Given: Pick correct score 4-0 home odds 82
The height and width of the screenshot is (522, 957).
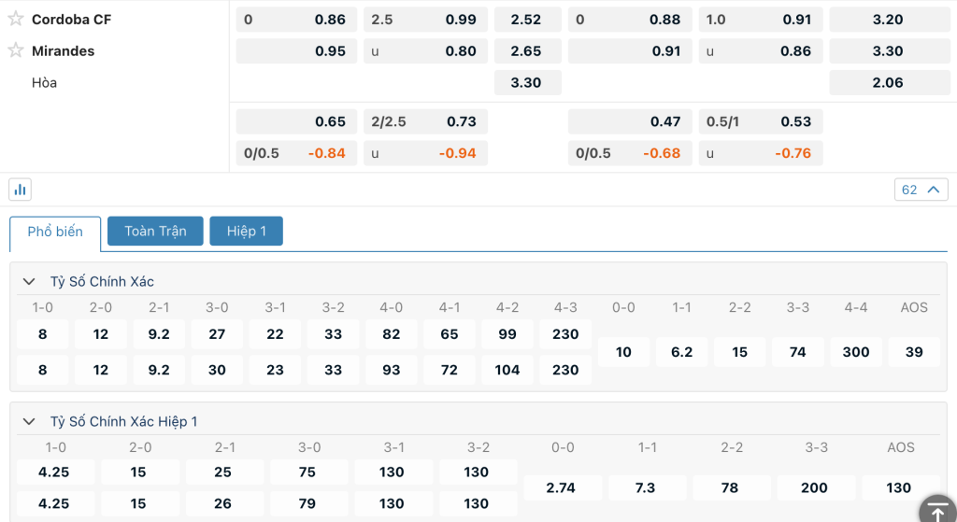Looking at the screenshot, I should point(392,334).
